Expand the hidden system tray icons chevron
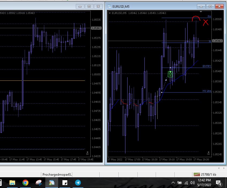The image size is (227, 188). pos(173,183)
